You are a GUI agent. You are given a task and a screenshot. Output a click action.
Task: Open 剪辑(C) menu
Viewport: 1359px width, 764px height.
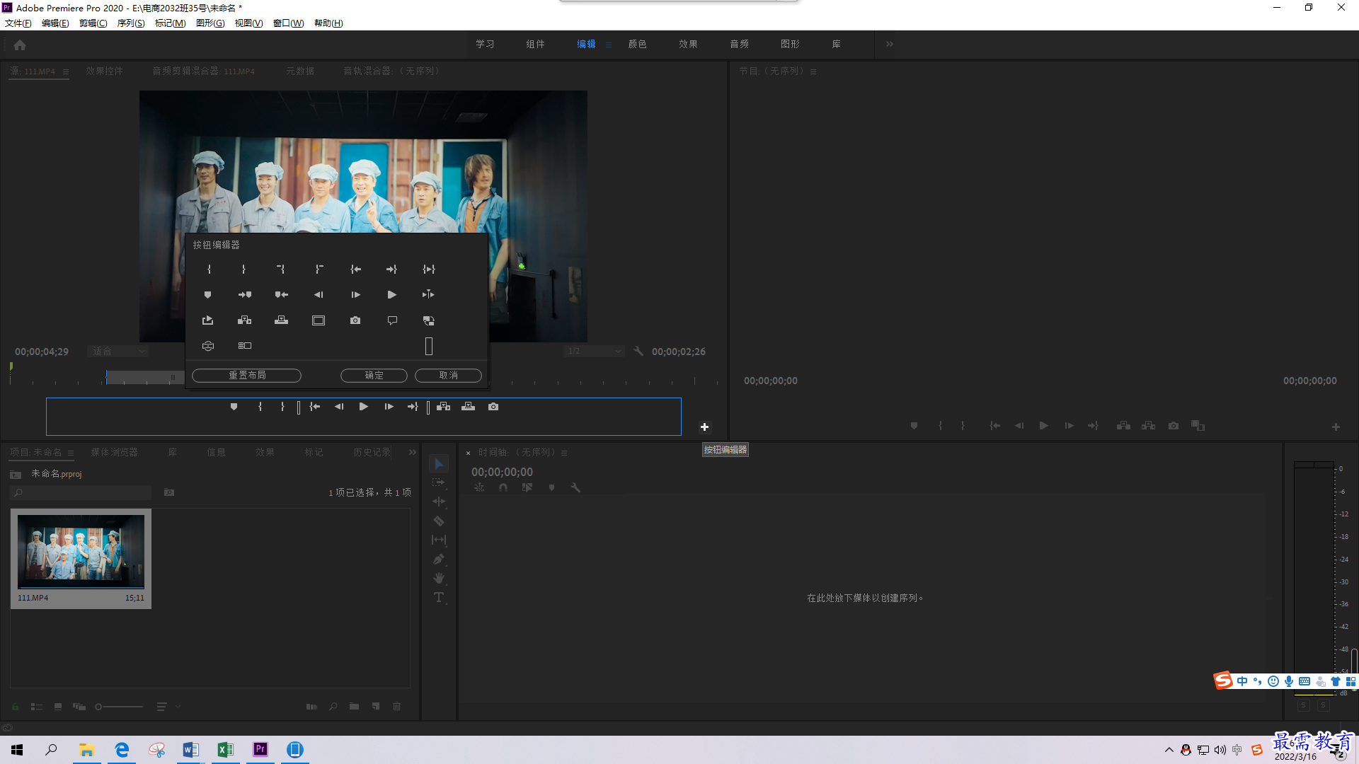coord(93,23)
